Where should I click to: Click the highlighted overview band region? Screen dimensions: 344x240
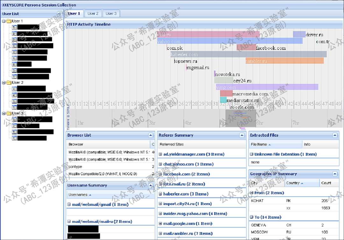click(241, 118)
